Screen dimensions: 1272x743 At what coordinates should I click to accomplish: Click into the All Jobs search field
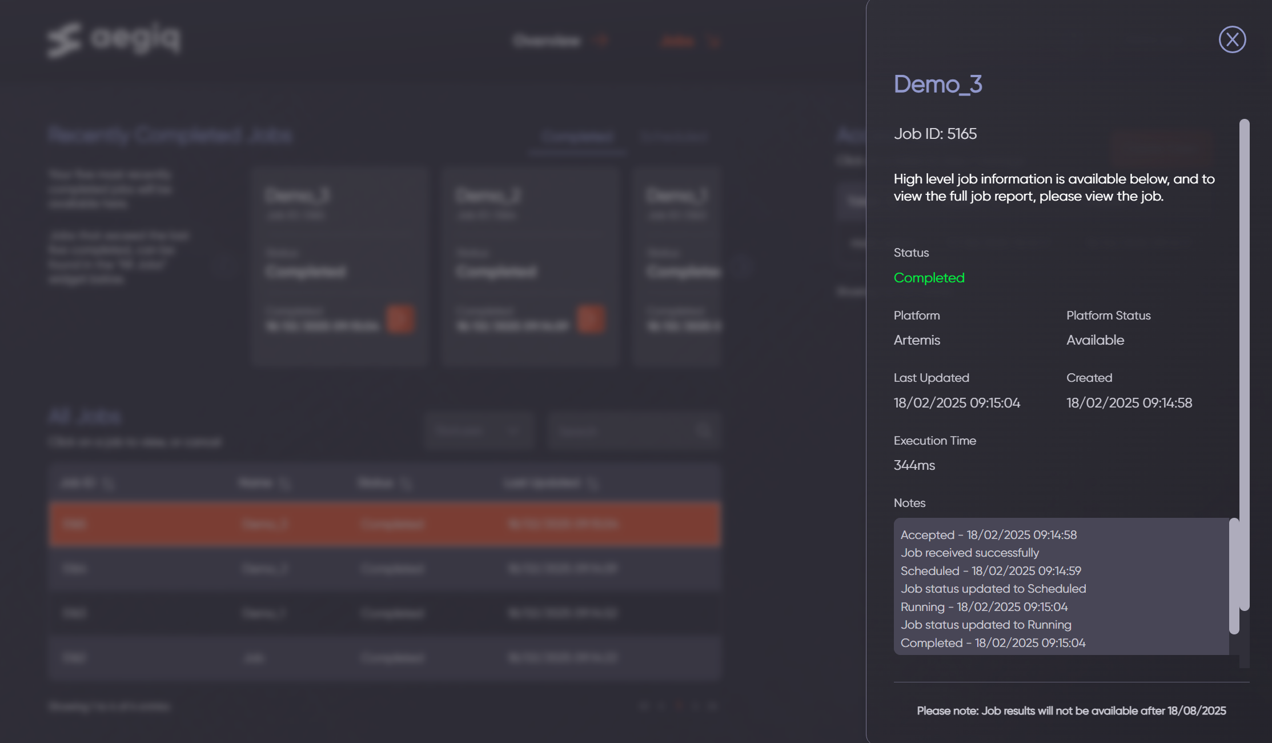tap(623, 430)
